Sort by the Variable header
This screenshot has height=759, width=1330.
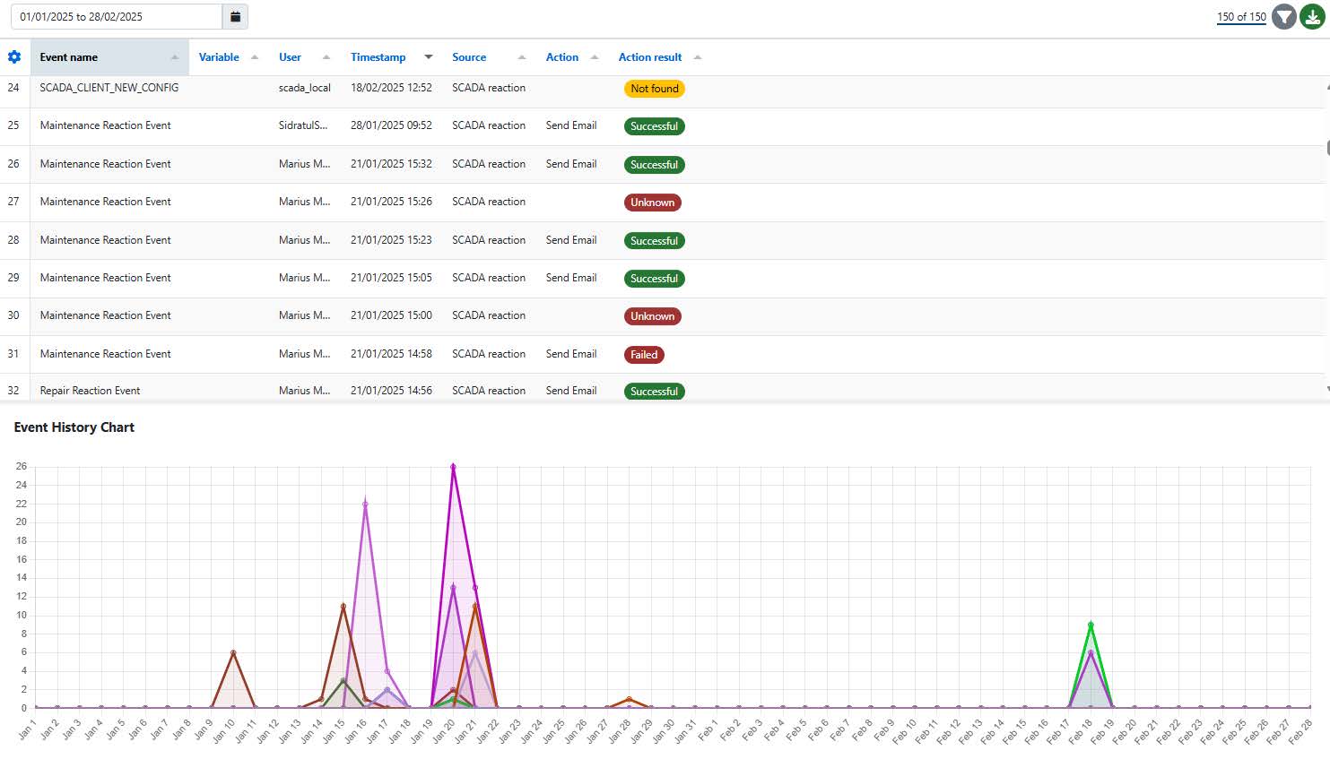(219, 57)
